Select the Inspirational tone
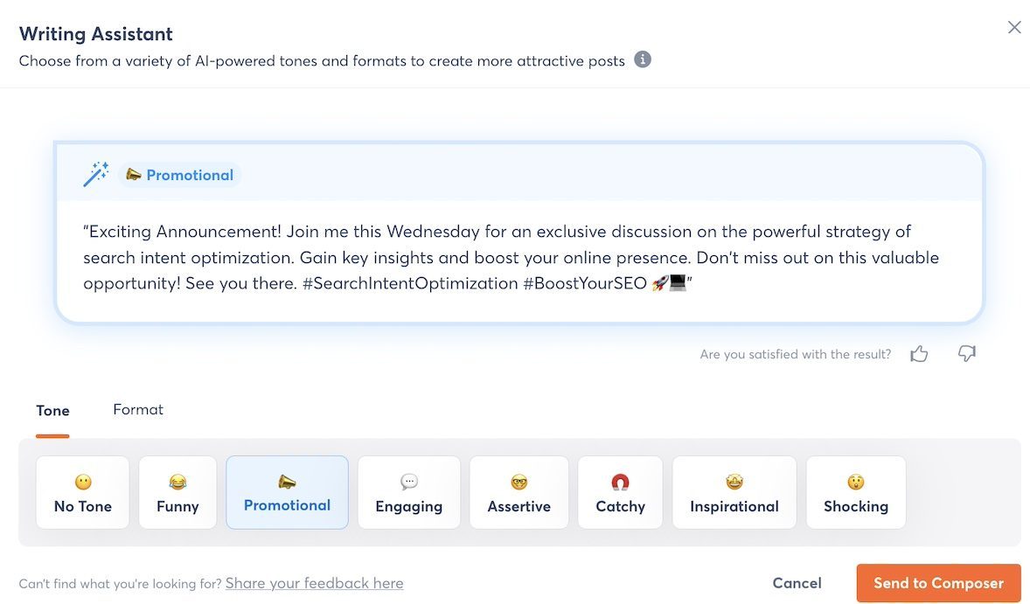The width and height of the screenshot is (1030, 604). tap(734, 493)
